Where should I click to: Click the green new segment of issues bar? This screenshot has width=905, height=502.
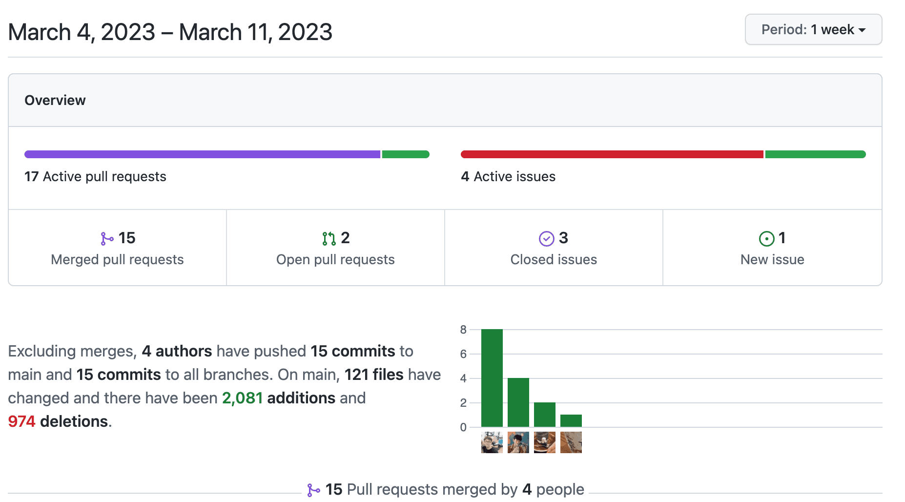[x=815, y=154]
